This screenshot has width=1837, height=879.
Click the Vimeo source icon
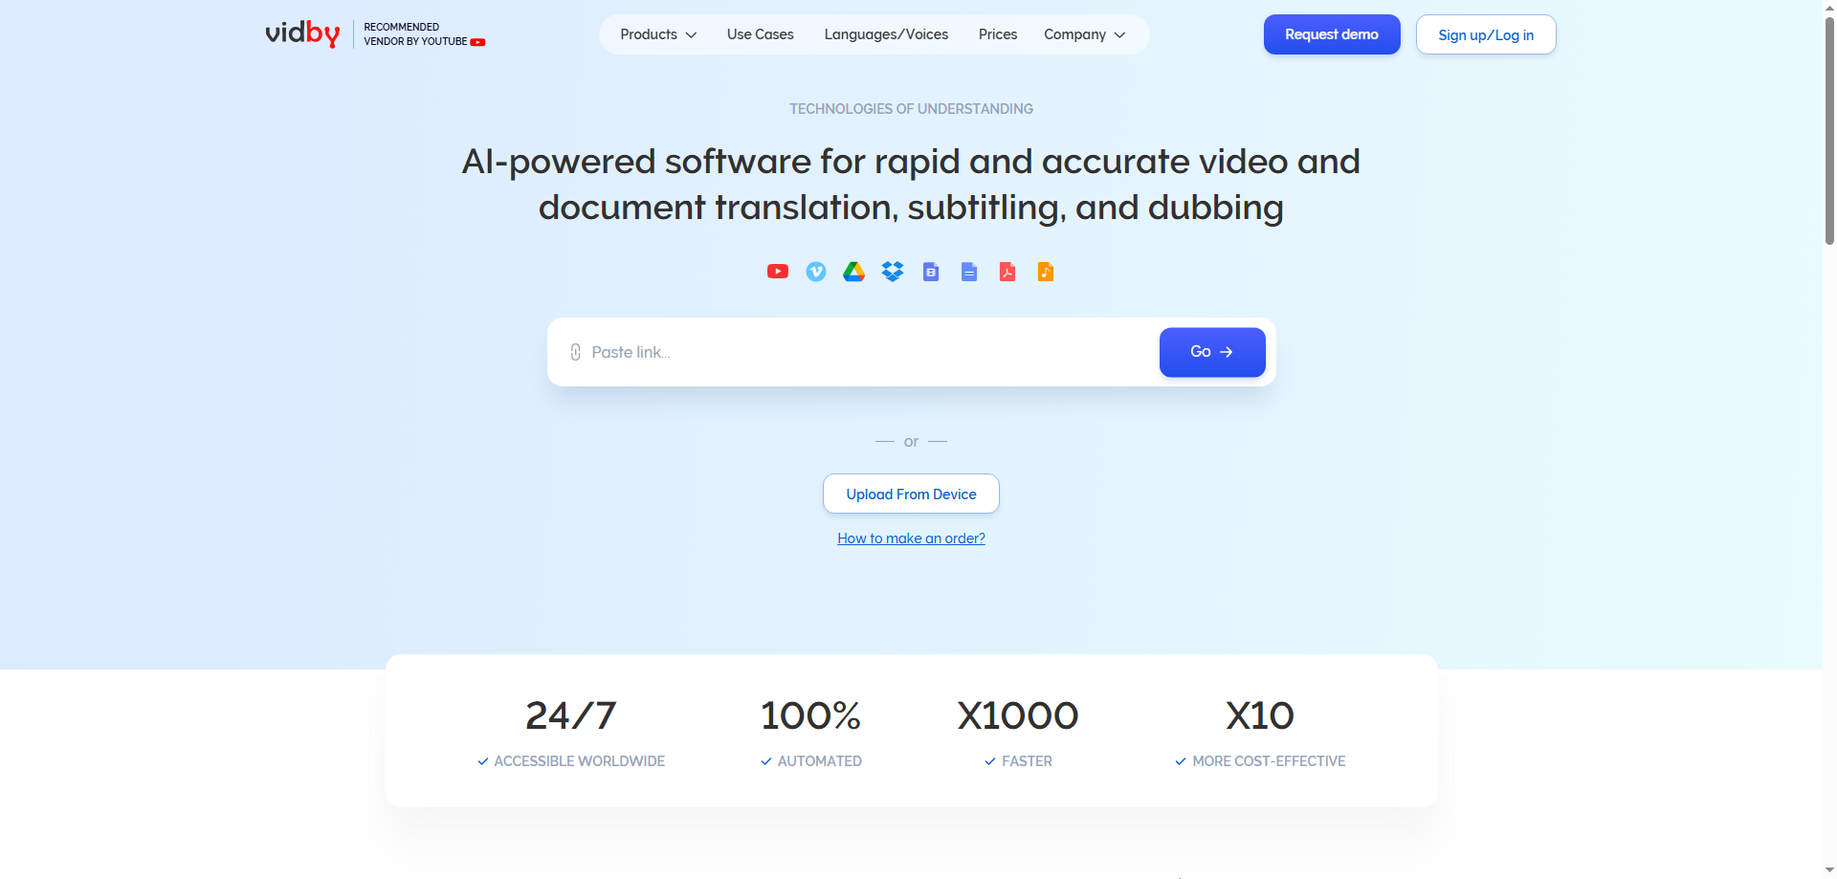tap(815, 272)
